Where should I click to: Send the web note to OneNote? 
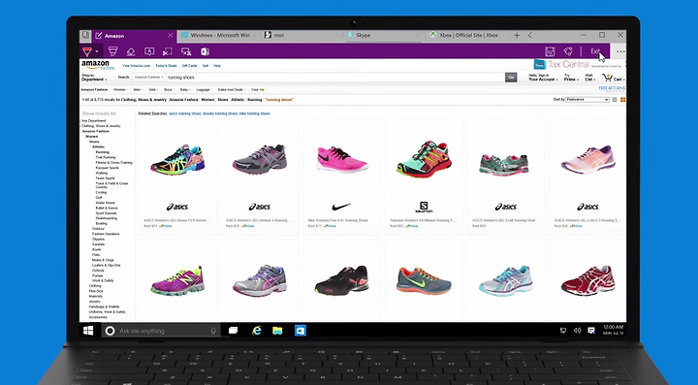206,52
